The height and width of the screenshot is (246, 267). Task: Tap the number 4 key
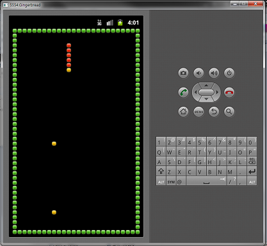(x=191, y=142)
